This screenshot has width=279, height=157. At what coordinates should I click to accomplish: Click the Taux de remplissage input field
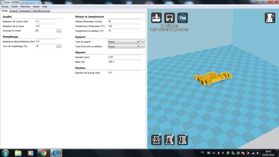point(46,46)
